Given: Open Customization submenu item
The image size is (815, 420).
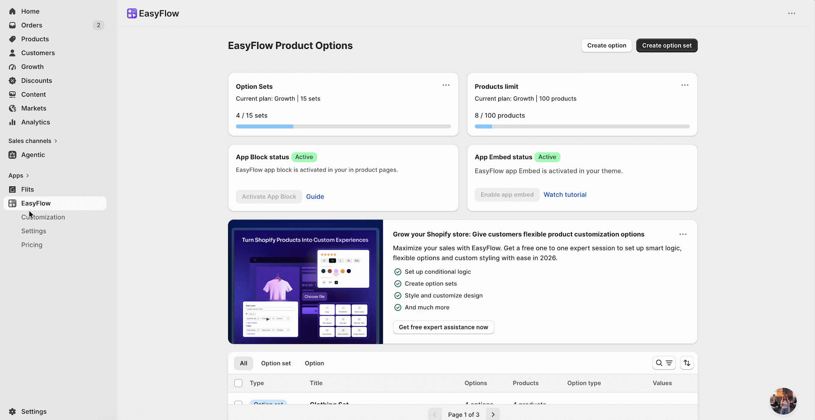Looking at the screenshot, I should (x=43, y=217).
